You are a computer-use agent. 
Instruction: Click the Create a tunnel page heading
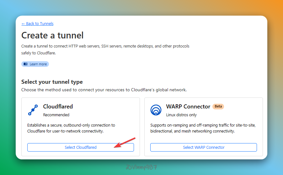pos(52,35)
